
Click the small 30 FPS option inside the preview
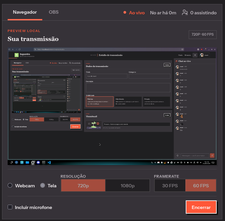click(65, 119)
